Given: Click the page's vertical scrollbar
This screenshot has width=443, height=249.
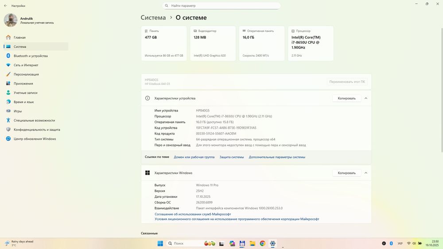Looking at the screenshot, I should point(442,90).
